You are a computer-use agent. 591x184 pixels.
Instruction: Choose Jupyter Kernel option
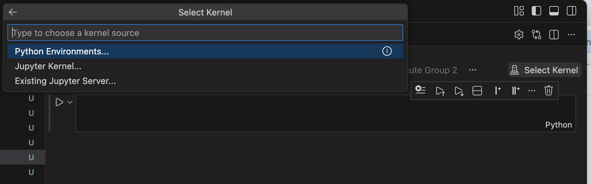(48, 66)
